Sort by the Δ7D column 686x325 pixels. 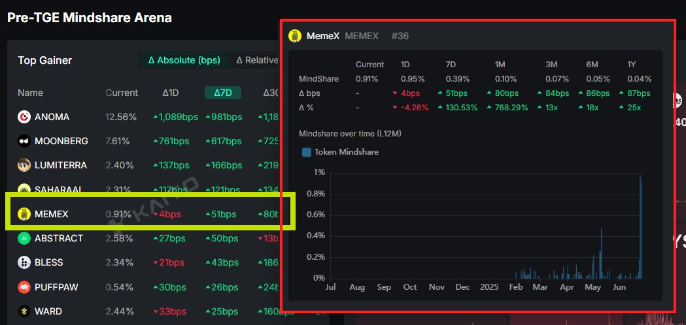223,93
